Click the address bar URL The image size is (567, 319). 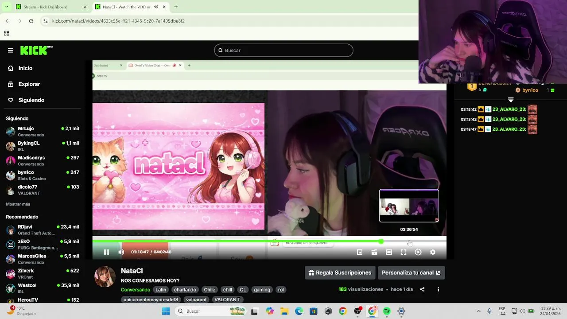(x=118, y=21)
